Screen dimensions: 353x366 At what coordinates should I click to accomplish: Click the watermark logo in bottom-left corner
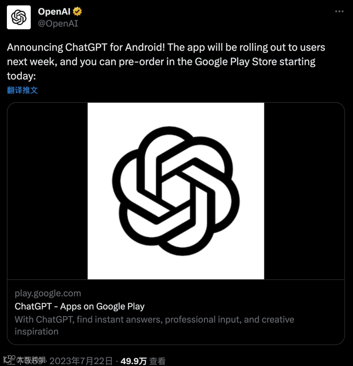tap(7, 359)
